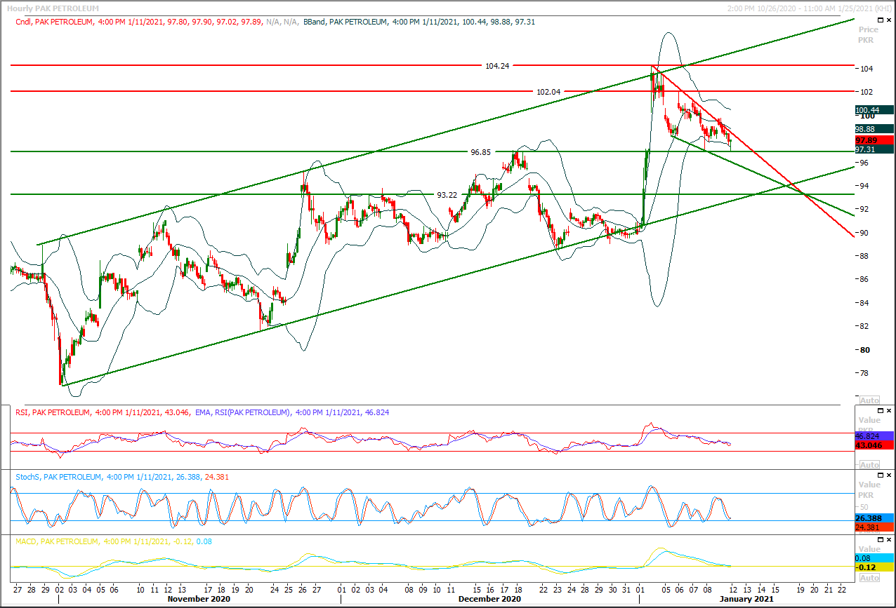
Task: Click the December 2020 time axis label
Action: [x=489, y=599]
